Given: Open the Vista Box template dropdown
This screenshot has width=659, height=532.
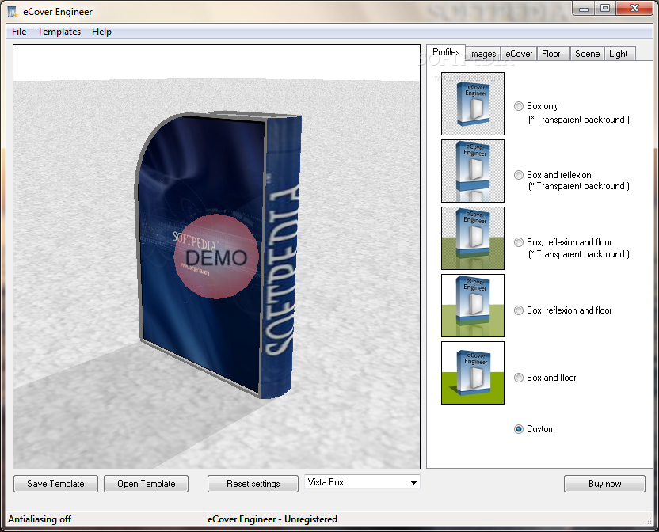Looking at the screenshot, I should pyautogui.click(x=362, y=482).
